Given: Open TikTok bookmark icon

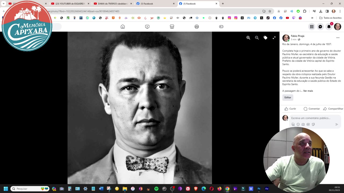Looking at the screenshot, I should [268, 18].
